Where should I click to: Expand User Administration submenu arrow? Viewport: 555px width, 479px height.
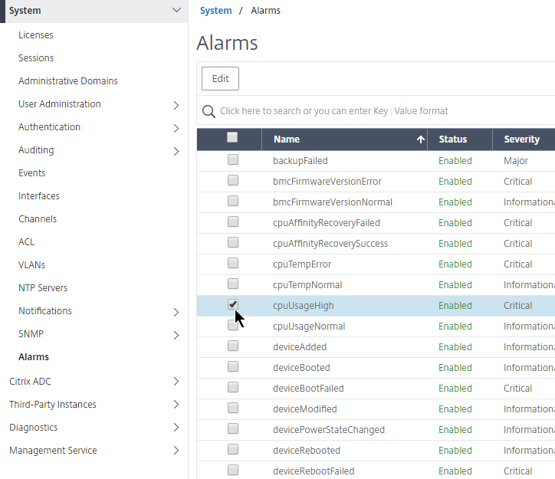pos(176,106)
